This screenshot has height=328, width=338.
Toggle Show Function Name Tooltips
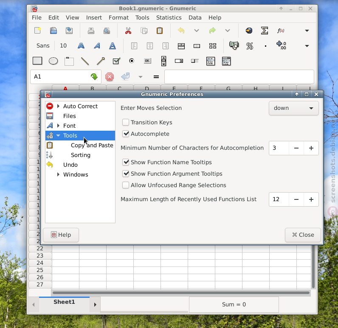click(126, 162)
